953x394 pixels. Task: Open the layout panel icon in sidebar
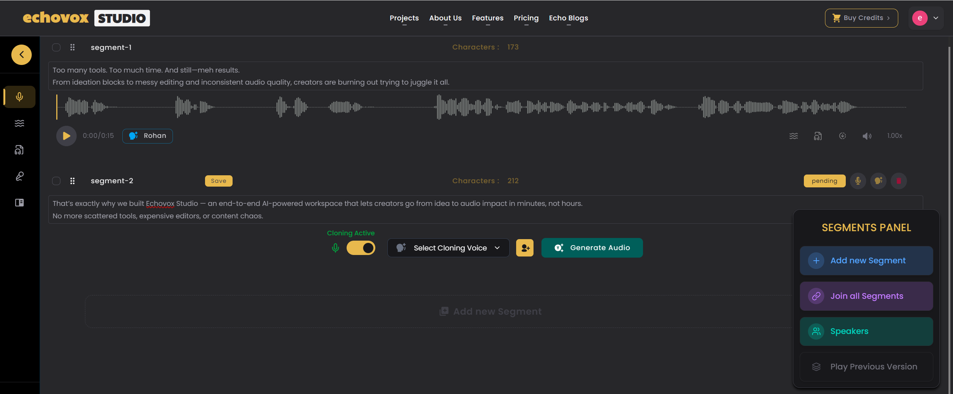[x=20, y=203]
